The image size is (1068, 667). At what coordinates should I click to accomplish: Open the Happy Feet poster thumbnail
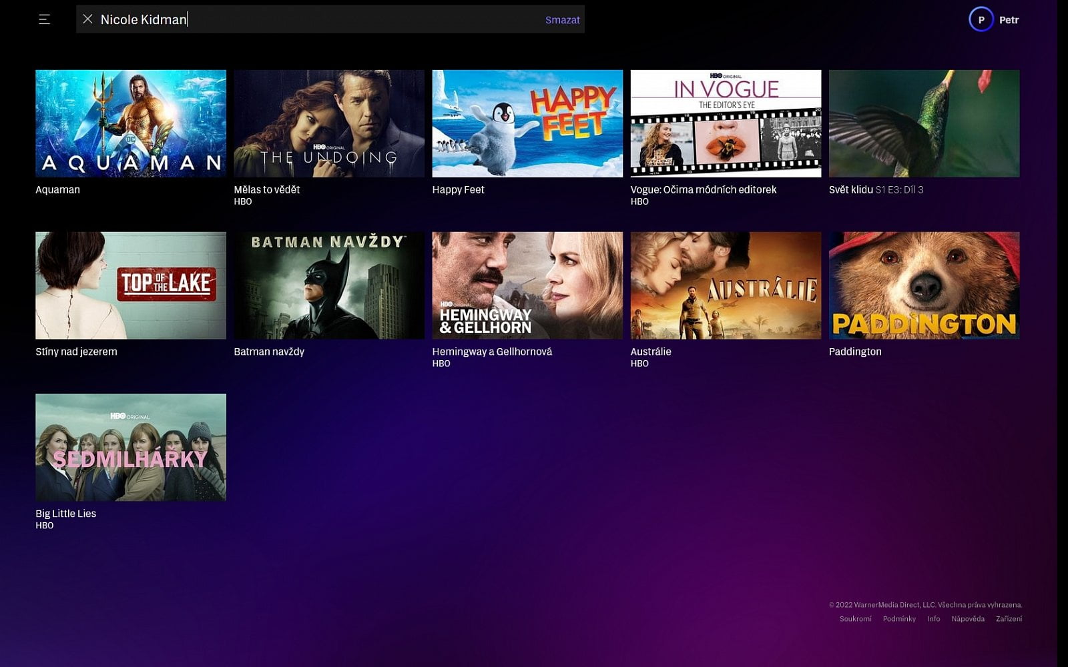(527, 123)
